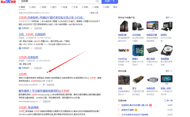This screenshot has height=117, width=190.
Task: Open the 采购 tab
Action: (x=106, y=7)
